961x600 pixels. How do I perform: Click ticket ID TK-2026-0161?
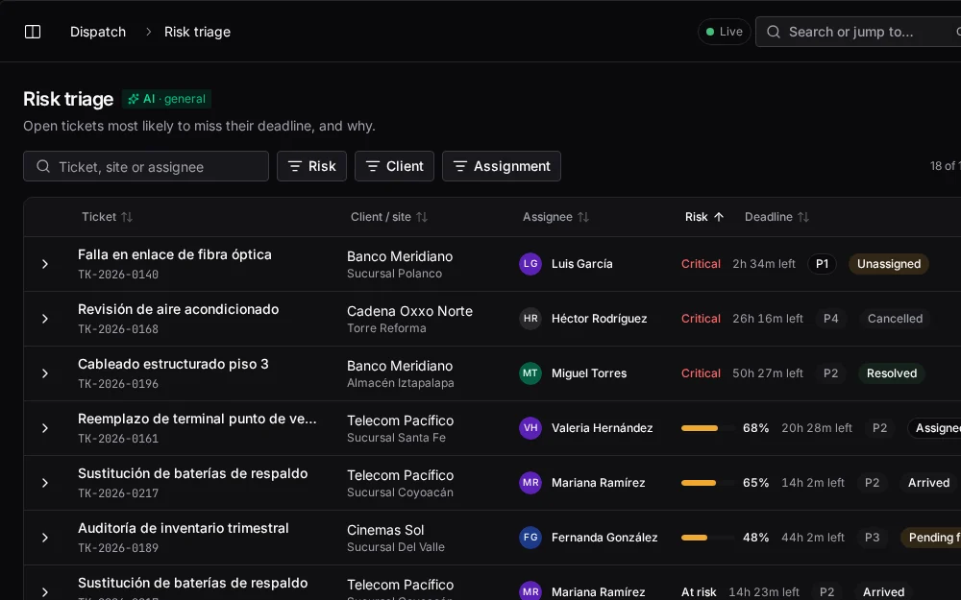[118, 439]
